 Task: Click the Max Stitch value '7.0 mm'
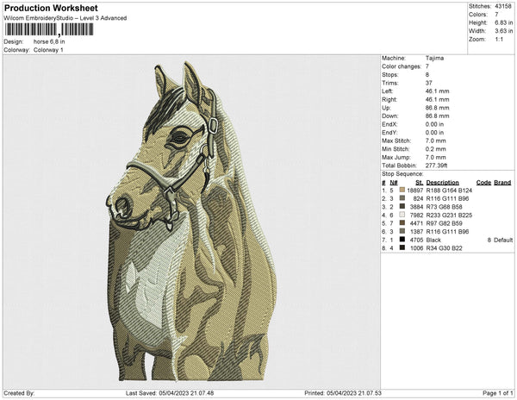(435, 141)
